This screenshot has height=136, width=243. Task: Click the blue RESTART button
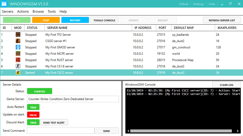click(75, 20)
